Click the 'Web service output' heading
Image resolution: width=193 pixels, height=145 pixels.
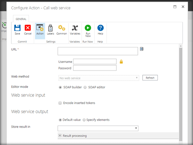pyautogui.click(x=30, y=112)
